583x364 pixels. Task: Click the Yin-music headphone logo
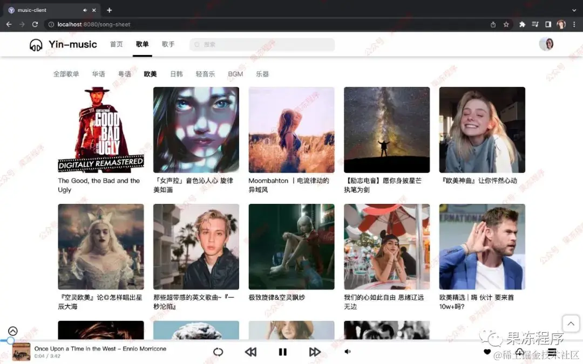click(35, 44)
